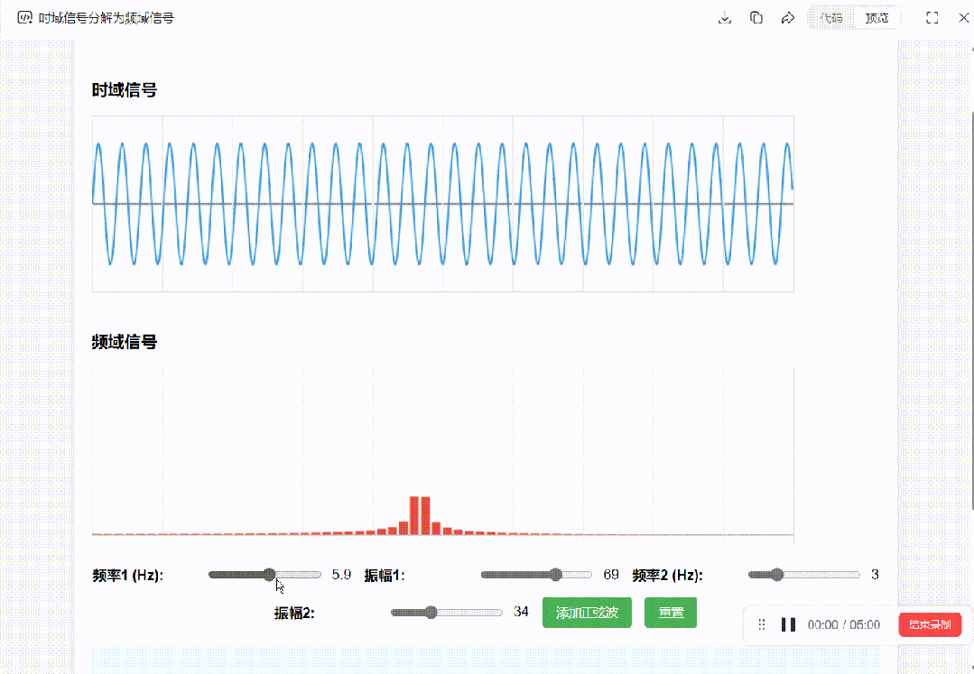
Task: Click the 振幅1 slider track
Action: [536, 575]
